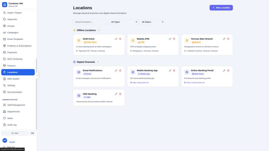
Task: Click the Yerevan Main Branch pin icon
Action: (x=187, y=41)
